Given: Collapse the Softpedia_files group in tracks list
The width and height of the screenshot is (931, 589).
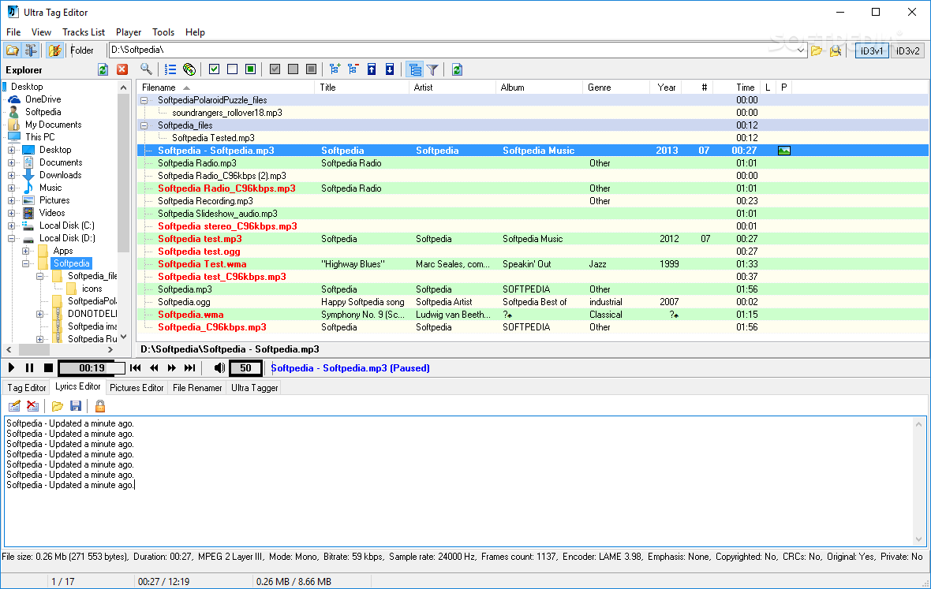Looking at the screenshot, I should 144,125.
